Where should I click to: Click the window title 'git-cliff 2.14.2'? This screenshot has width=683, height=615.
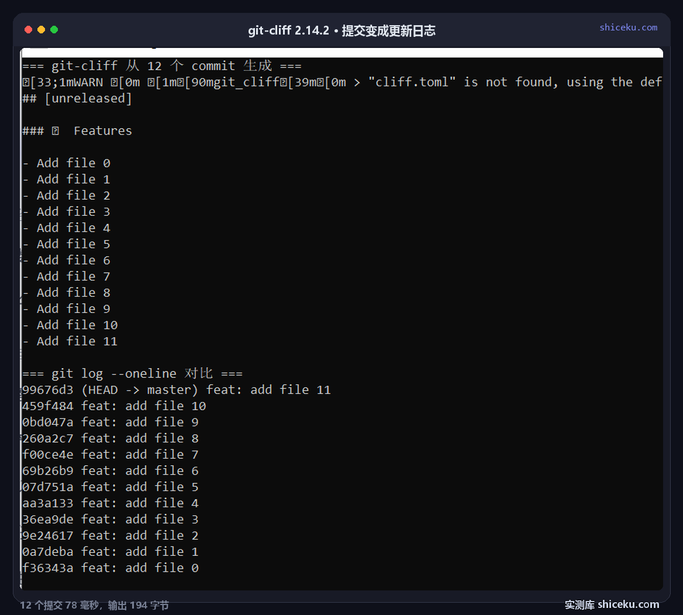pyautogui.click(x=288, y=30)
